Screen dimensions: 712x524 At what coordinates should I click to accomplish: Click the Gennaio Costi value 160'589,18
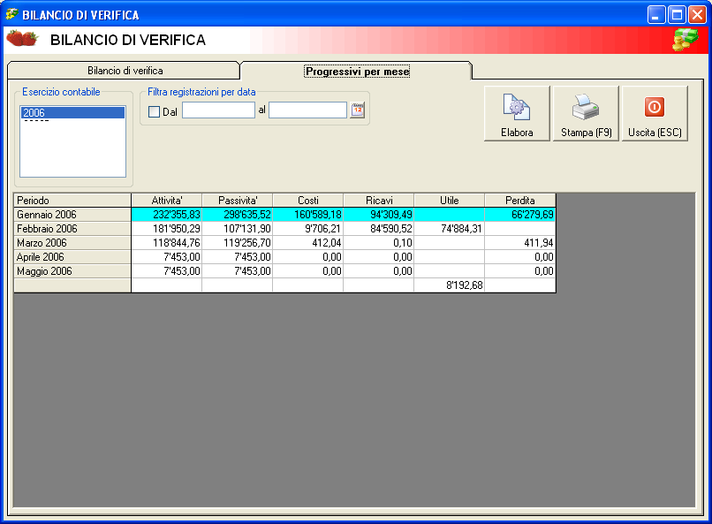(x=308, y=215)
